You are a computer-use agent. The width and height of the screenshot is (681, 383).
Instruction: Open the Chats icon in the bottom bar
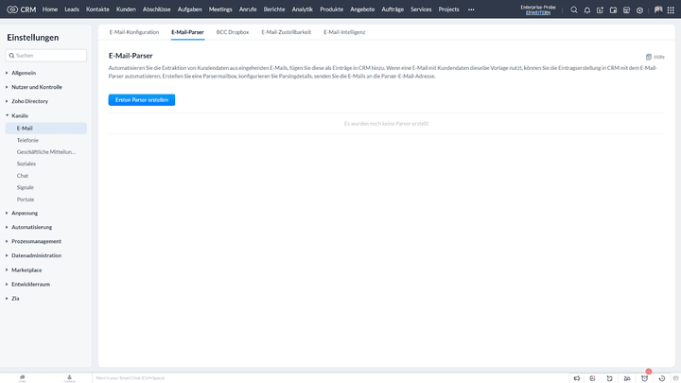point(22,378)
